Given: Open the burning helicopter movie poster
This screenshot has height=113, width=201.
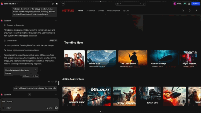Looking at the screenshot, I should pos(174,96).
